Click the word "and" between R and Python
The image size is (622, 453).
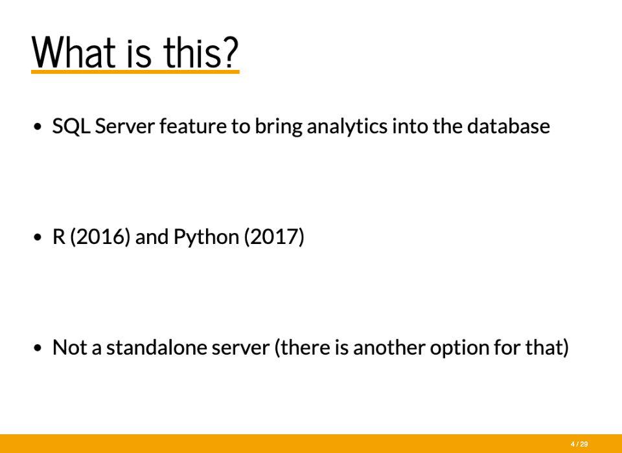point(152,237)
